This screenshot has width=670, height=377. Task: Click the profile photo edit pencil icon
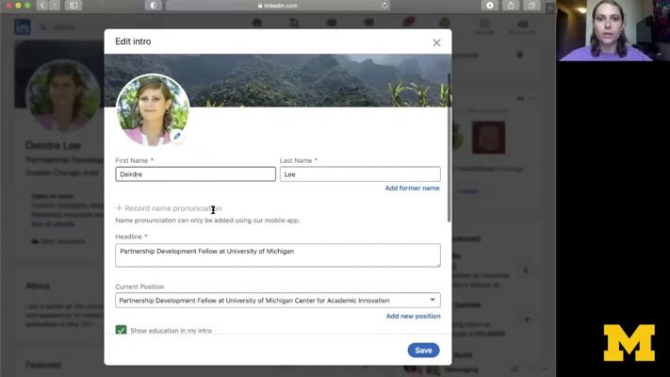(x=176, y=137)
